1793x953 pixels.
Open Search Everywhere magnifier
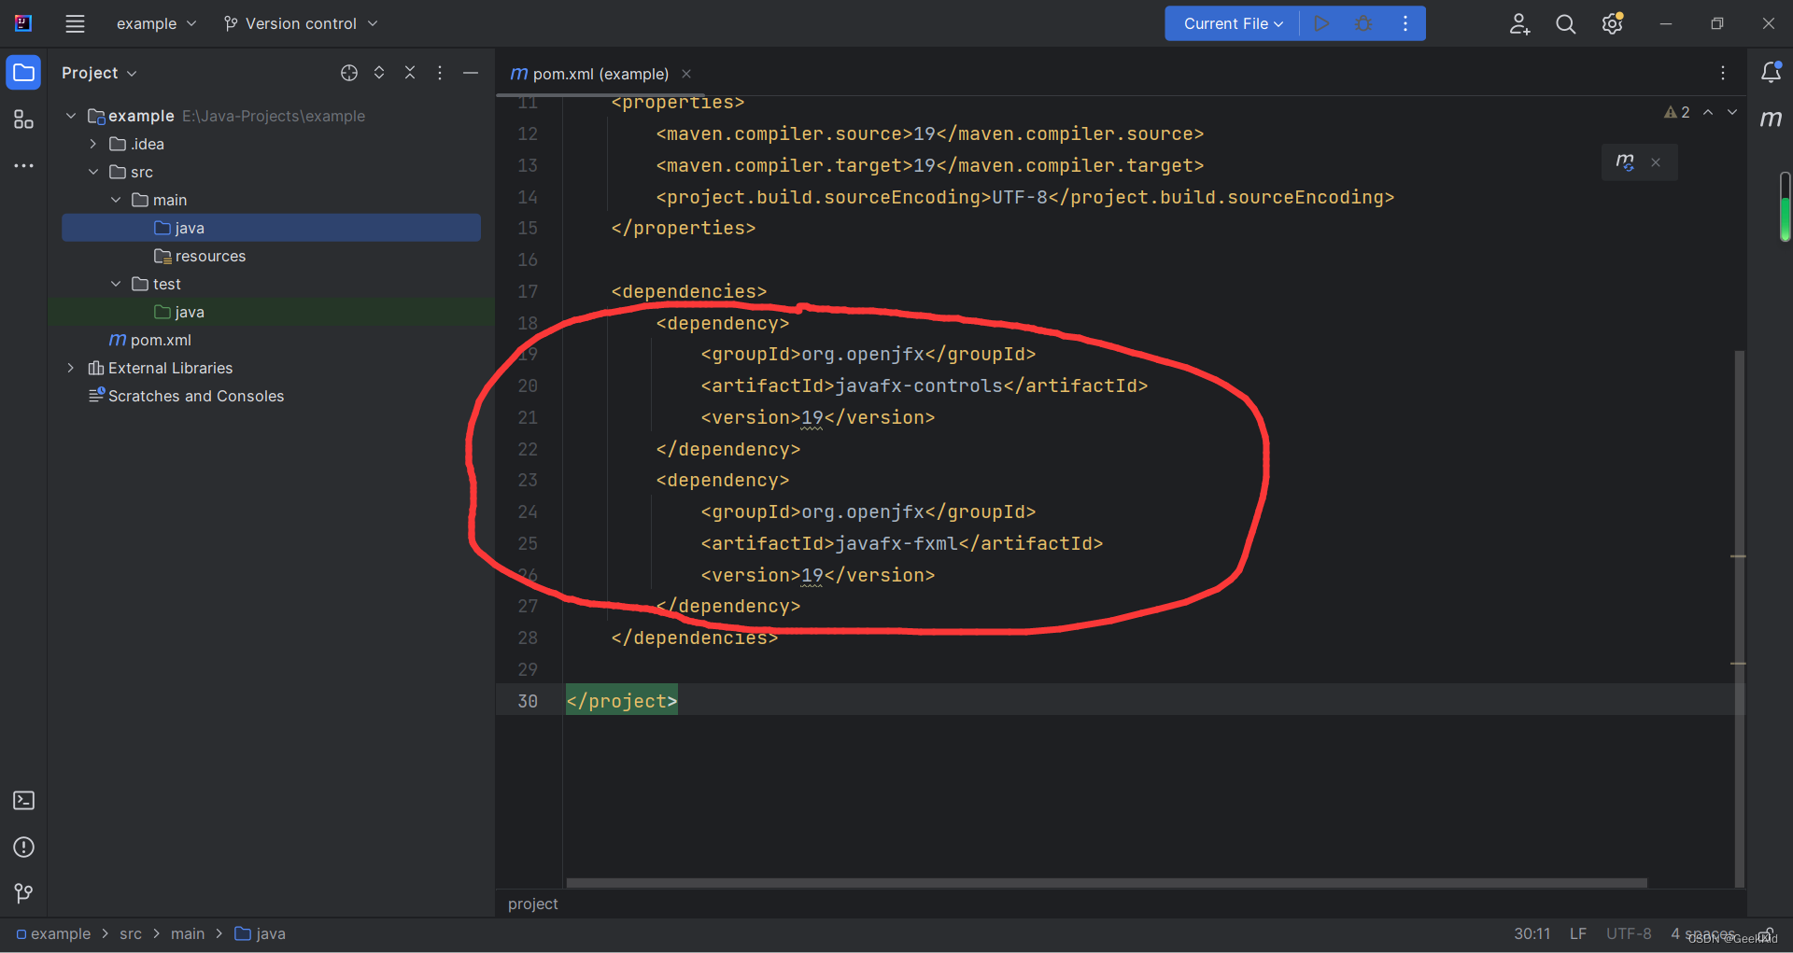click(1566, 23)
